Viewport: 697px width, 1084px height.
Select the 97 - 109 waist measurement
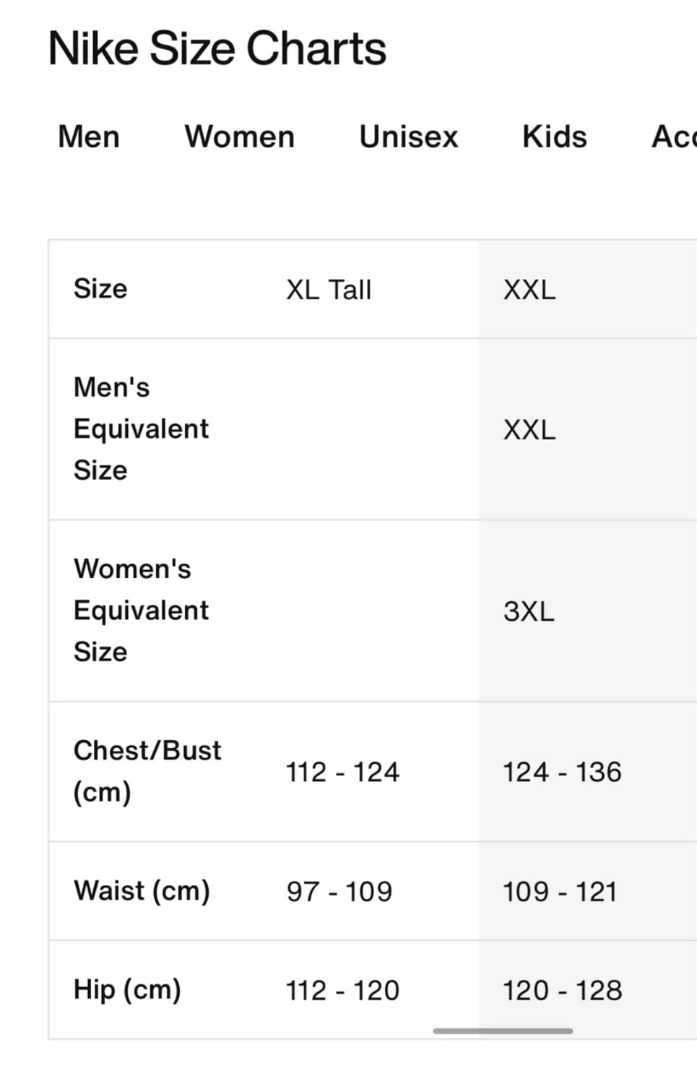(x=339, y=892)
